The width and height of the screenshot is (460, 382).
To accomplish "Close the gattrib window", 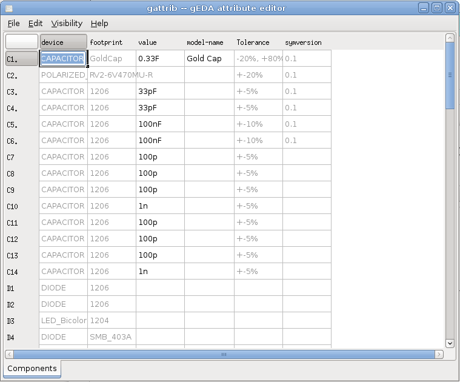I will 450,8.
